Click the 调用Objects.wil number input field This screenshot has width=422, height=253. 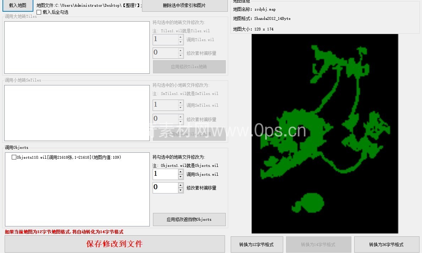(x=165, y=174)
